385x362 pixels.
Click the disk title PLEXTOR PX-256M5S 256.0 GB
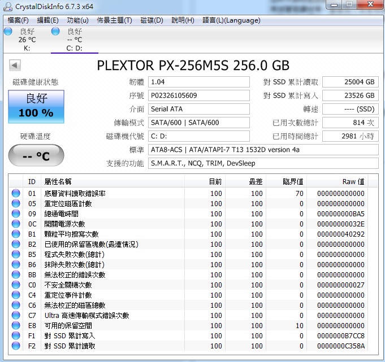pyautogui.click(x=193, y=66)
